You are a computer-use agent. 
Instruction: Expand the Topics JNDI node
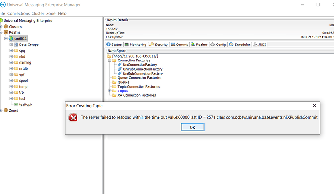pos(109,91)
